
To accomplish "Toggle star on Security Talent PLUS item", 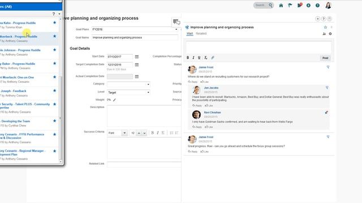I will point(54,104).
